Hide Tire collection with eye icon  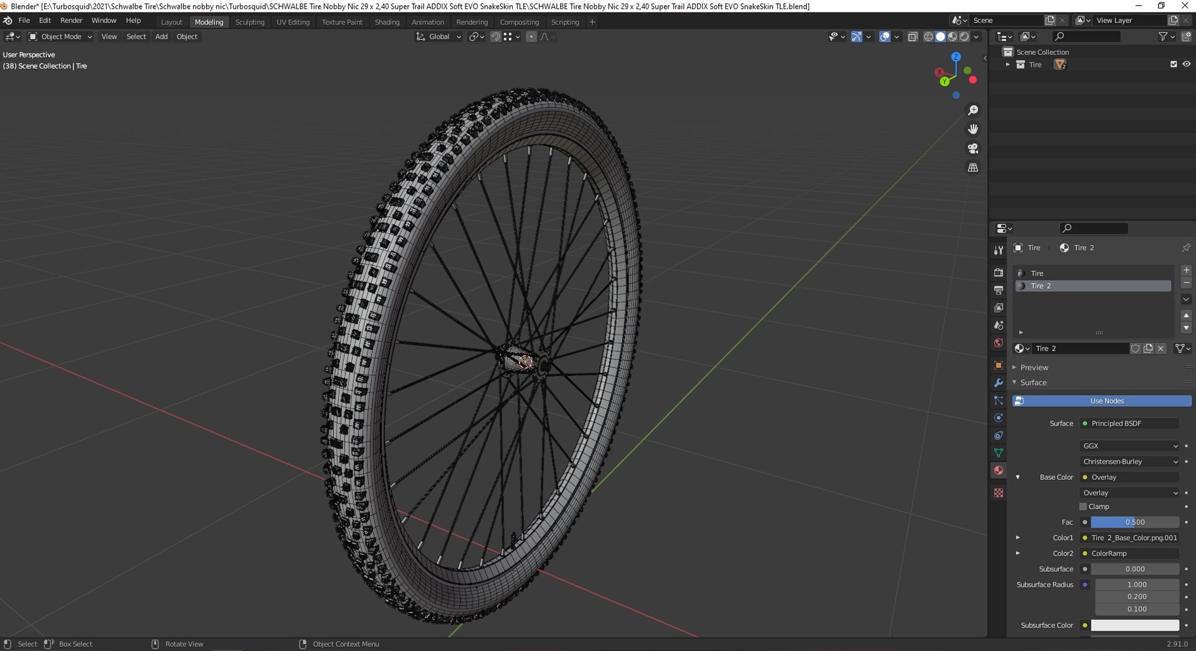(1187, 64)
